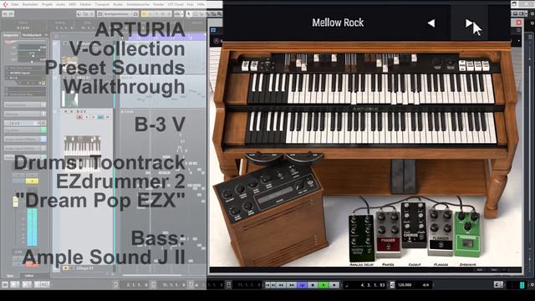This screenshot has width=535, height=301.
Task: Select the Chorus pedal
Action: [x=414, y=225]
